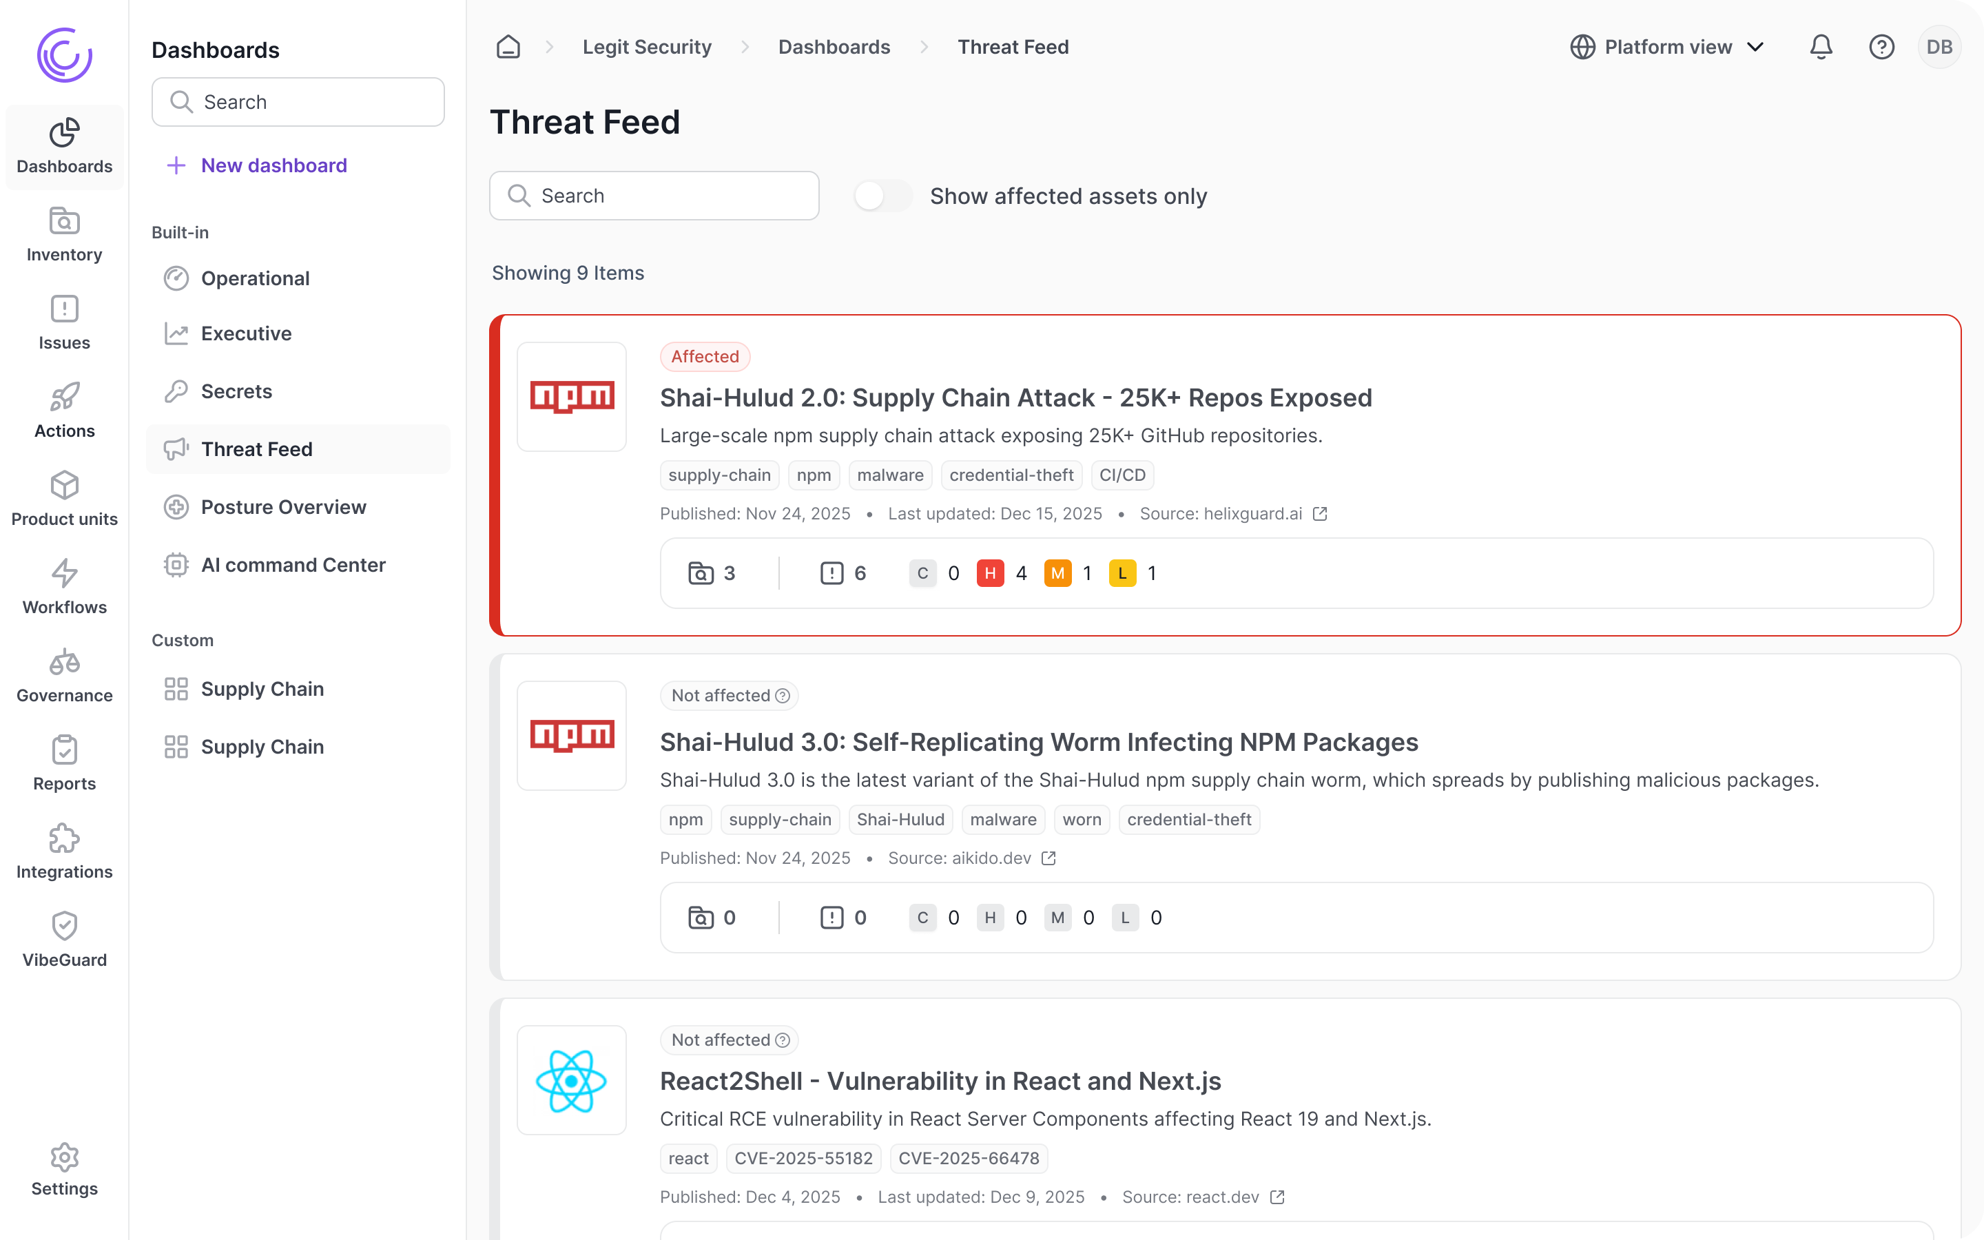The height and width of the screenshot is (1240, 1984).
Task: Click the question mark on Not affected badge
Action: [x=783, y=696]
